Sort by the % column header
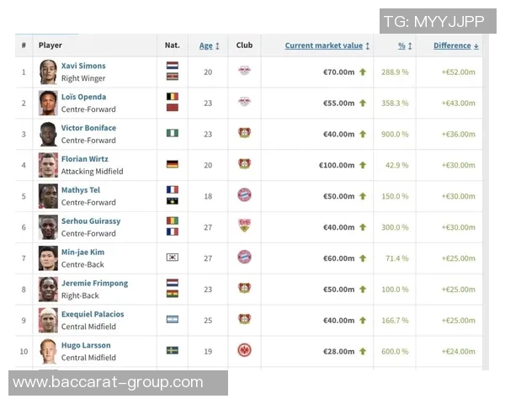This screenshot has width=505, height=404. pyautogui.click(x=404, y=45)
